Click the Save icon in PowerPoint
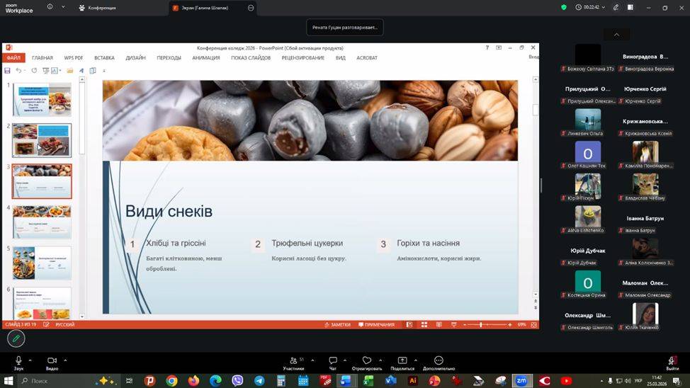The image size is (690, 388). point(7,71)
